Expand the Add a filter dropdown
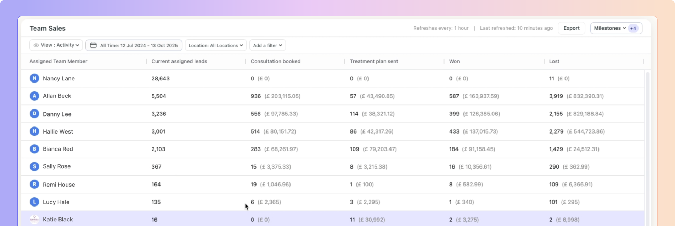The height and width of the screenshot is (226, 675). coord(268,45)
